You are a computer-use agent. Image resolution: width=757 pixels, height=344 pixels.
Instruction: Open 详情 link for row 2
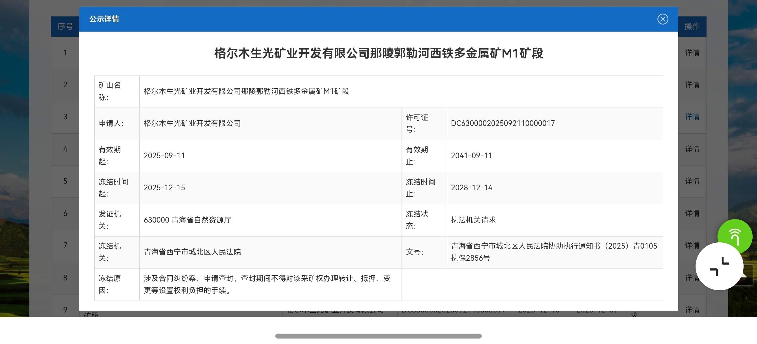[692, 85]
